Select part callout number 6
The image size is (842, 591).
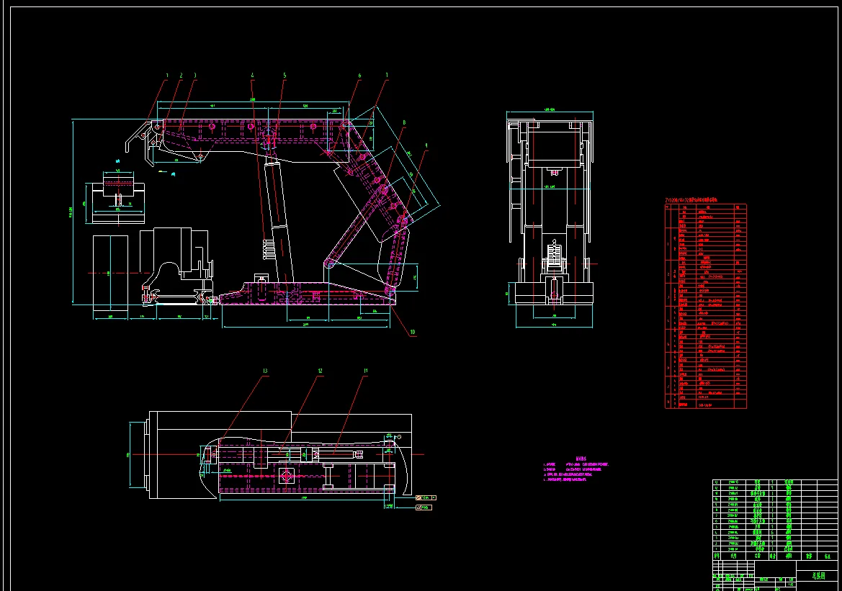point(360,76)
